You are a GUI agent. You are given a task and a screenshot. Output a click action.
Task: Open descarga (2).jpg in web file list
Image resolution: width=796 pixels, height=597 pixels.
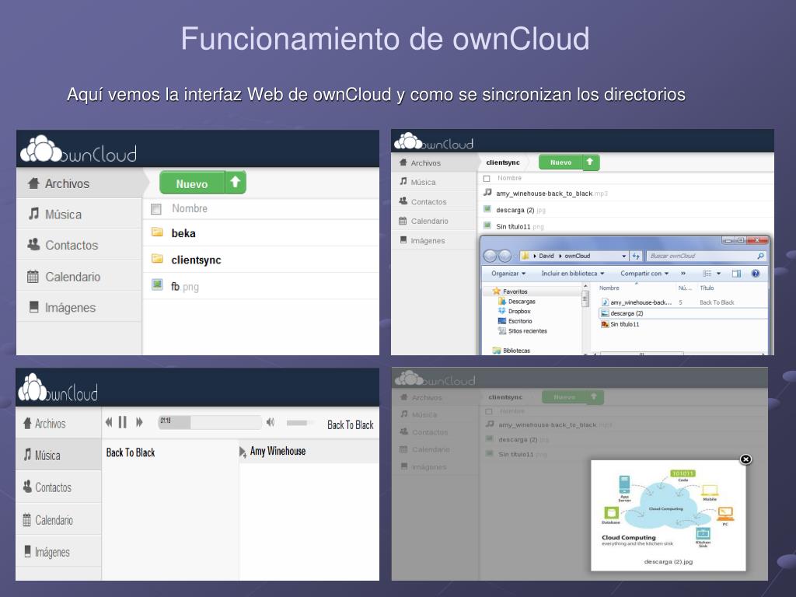[520, 210]
